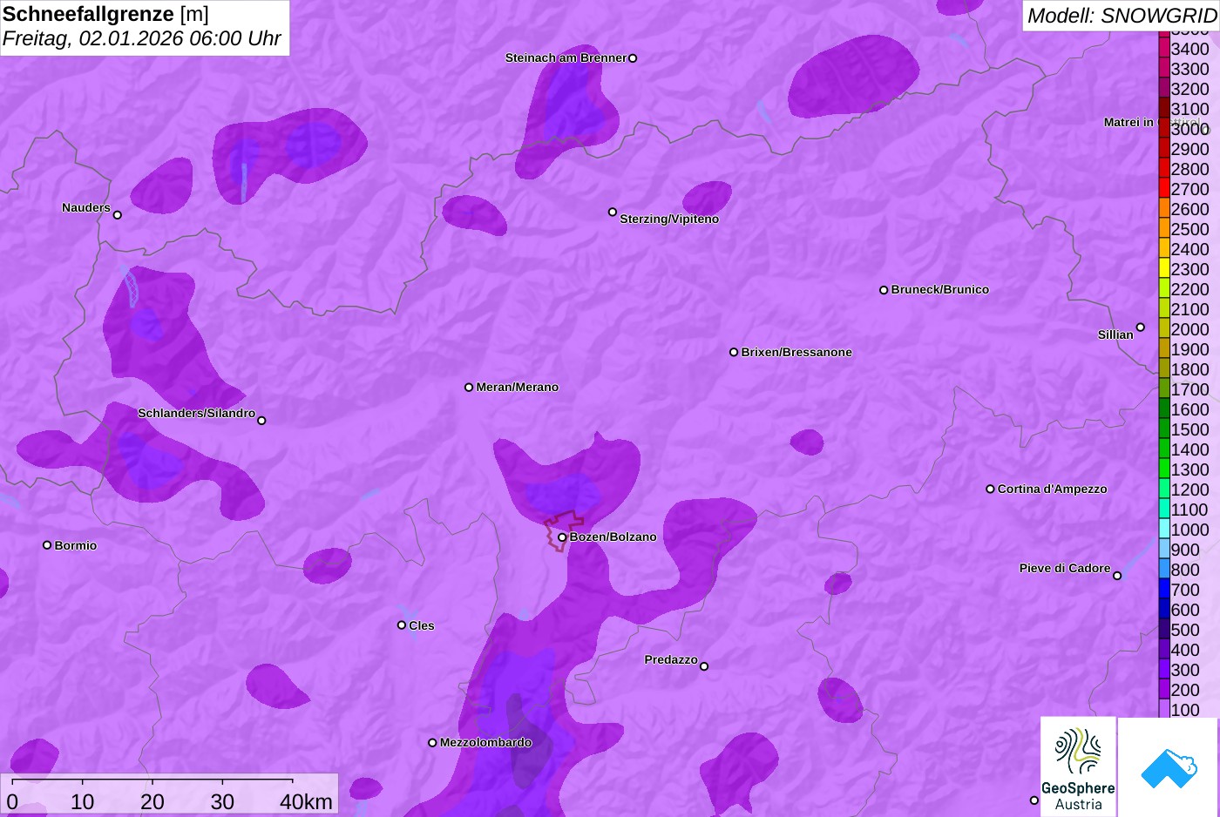Click the date Freitag, 02.01.2026 06:00 Uhr

coord(142,39)
